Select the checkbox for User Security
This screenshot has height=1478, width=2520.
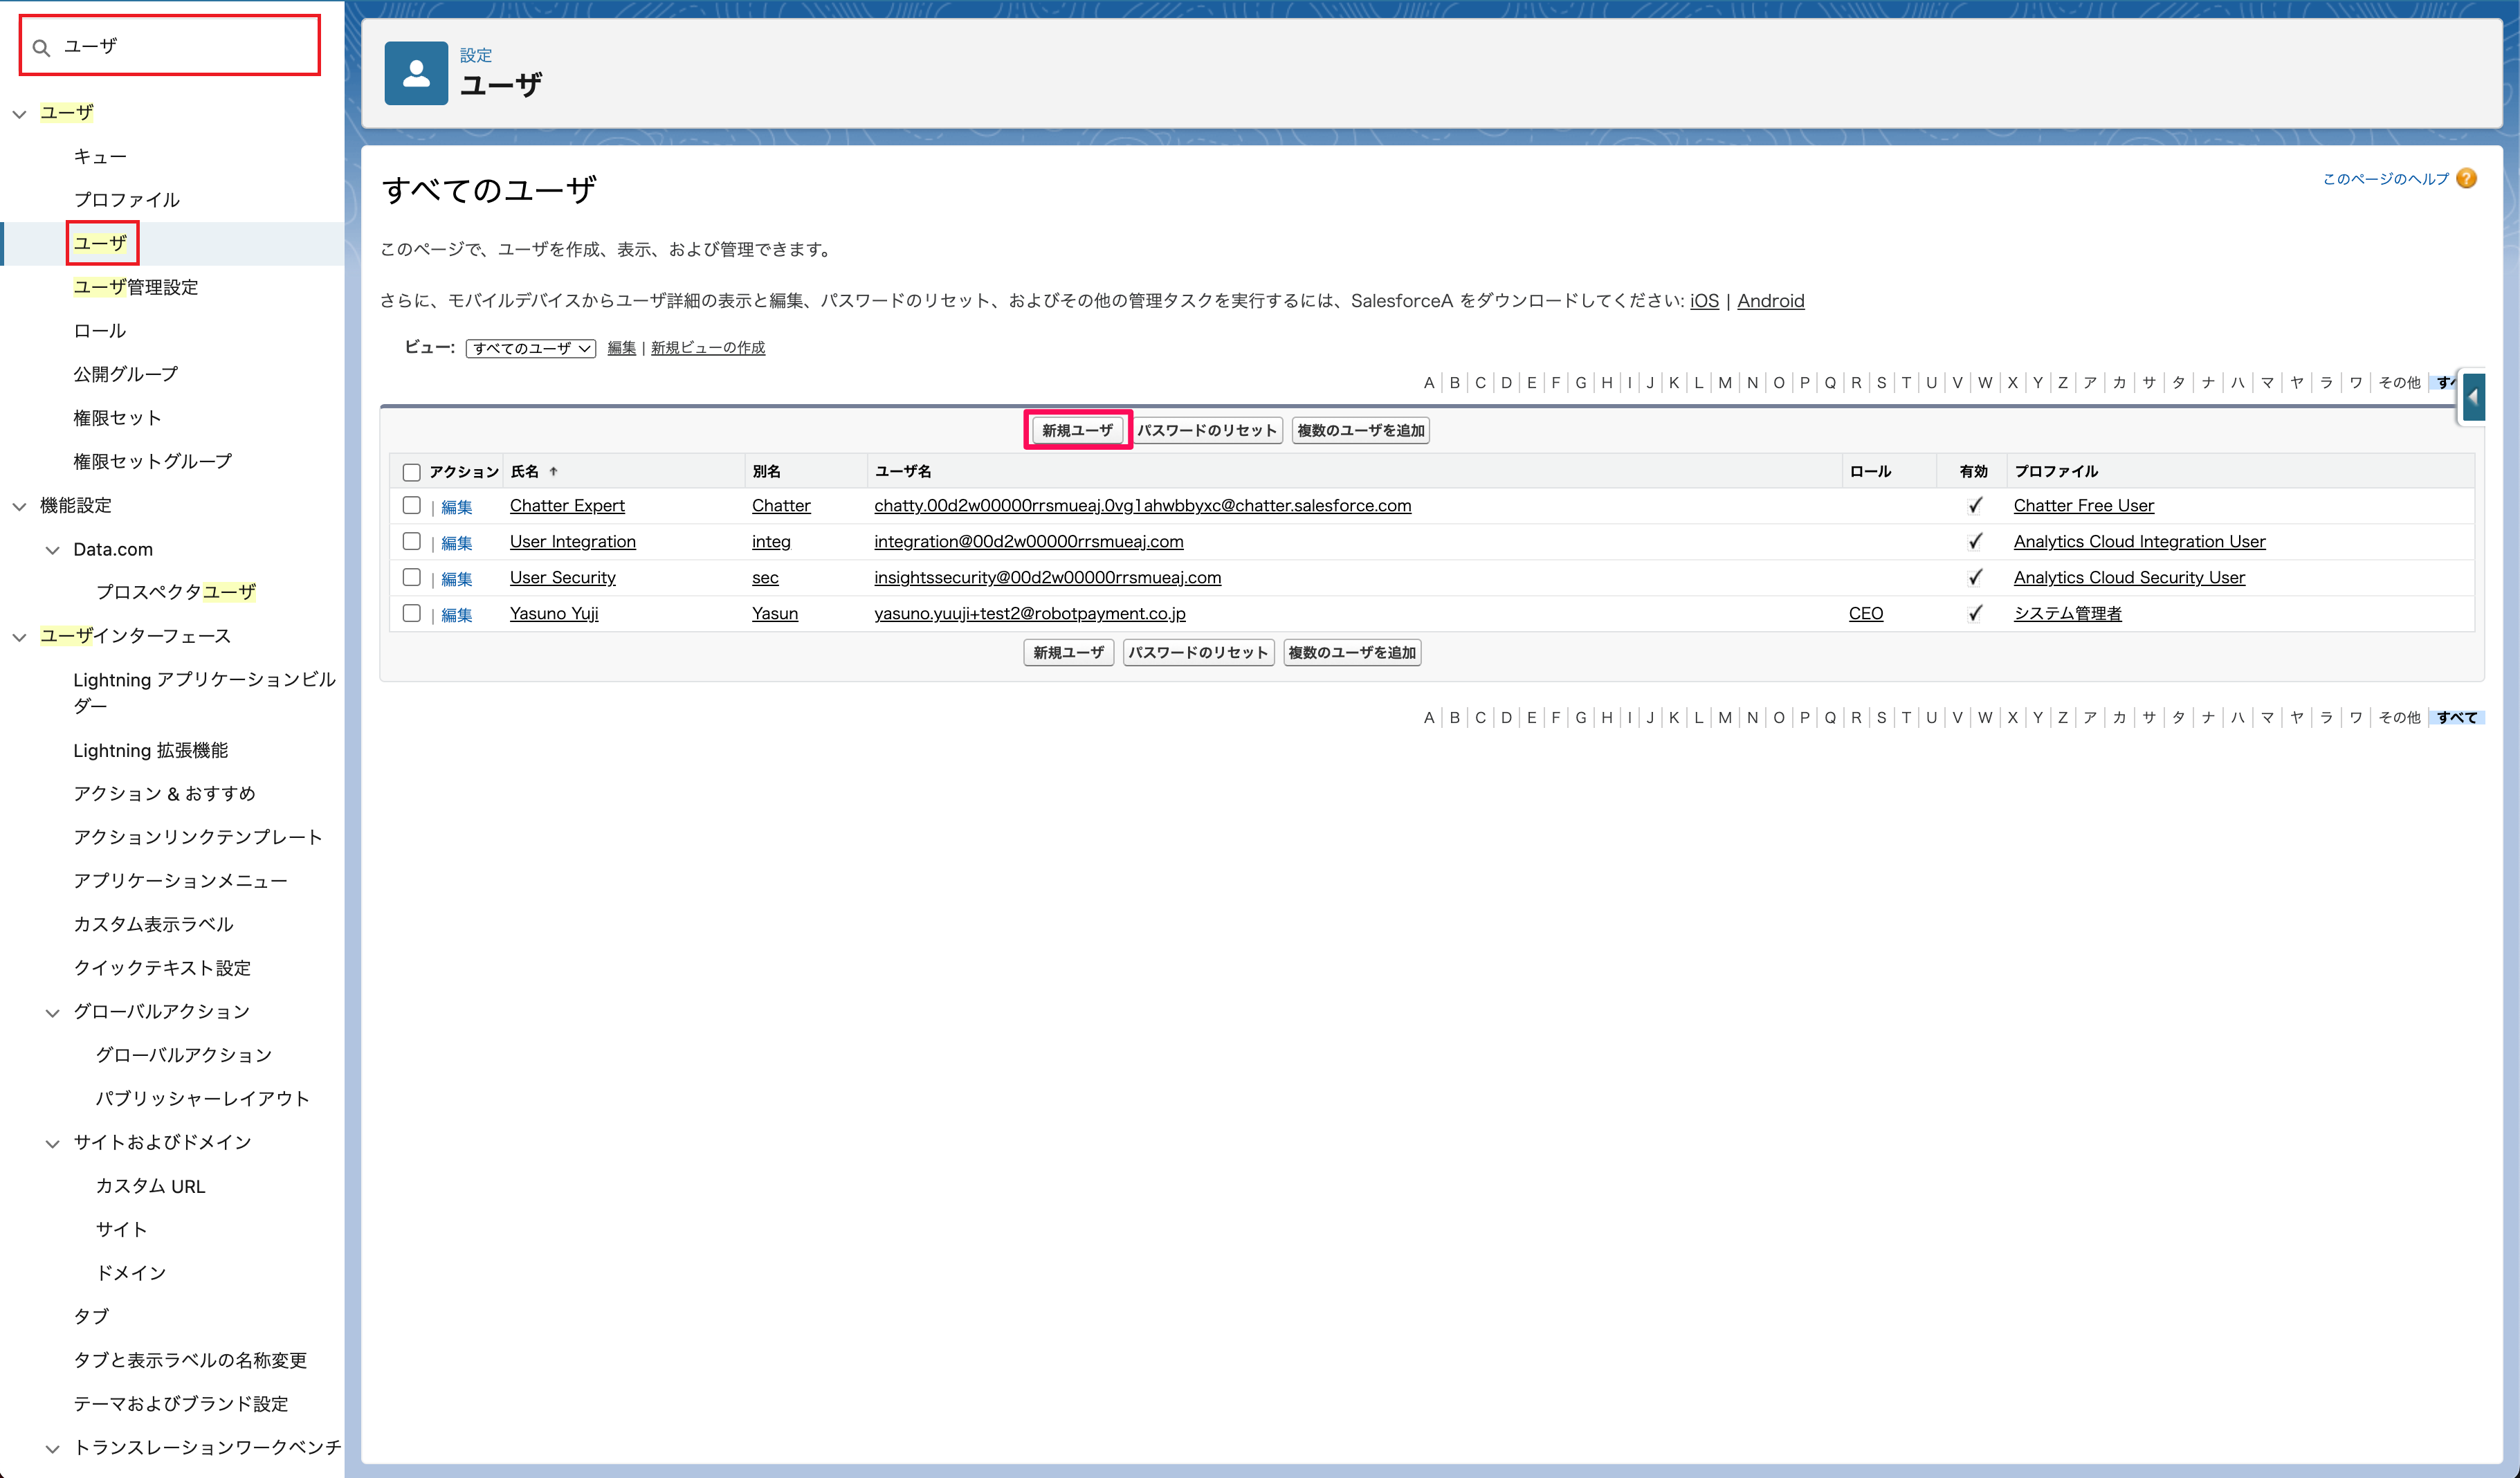click(411, 577)
